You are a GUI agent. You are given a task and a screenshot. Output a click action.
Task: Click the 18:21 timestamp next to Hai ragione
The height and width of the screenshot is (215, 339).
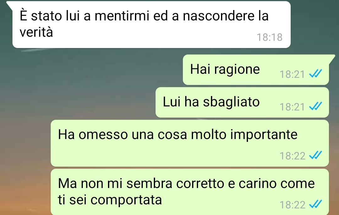292,74
